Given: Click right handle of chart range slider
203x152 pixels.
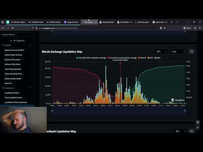Looking at the screenshot, I should coord(185,111).
